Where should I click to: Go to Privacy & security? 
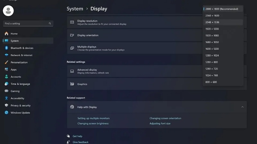click(28, 105)
